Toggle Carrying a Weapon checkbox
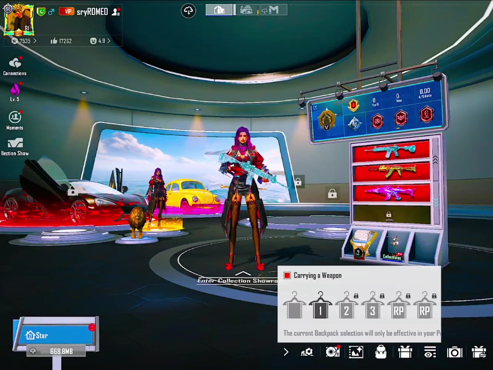Viewport: 493px width, 370px height. tap(287, 275)
